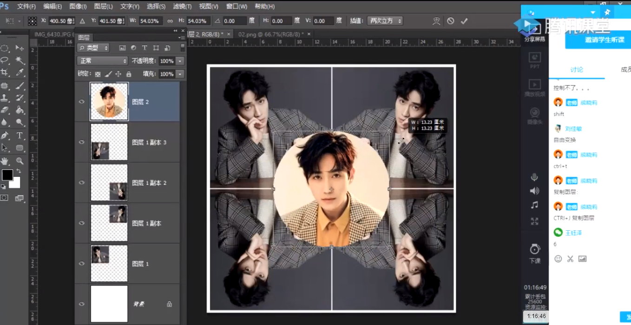Click the black foreground color swatch
The image size is (631, 325).
[x=7, y=175]
